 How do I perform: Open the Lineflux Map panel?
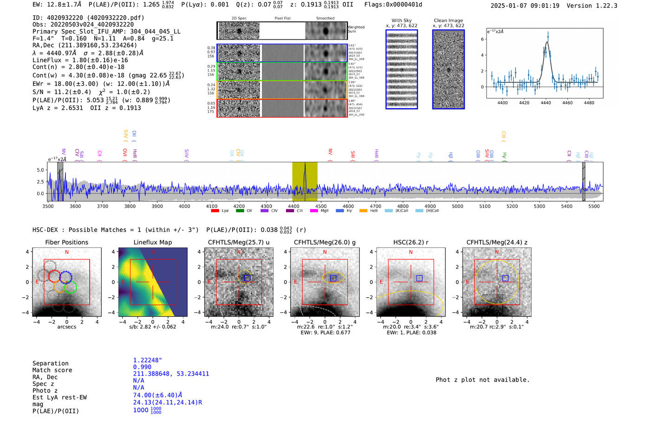[153, 282]
